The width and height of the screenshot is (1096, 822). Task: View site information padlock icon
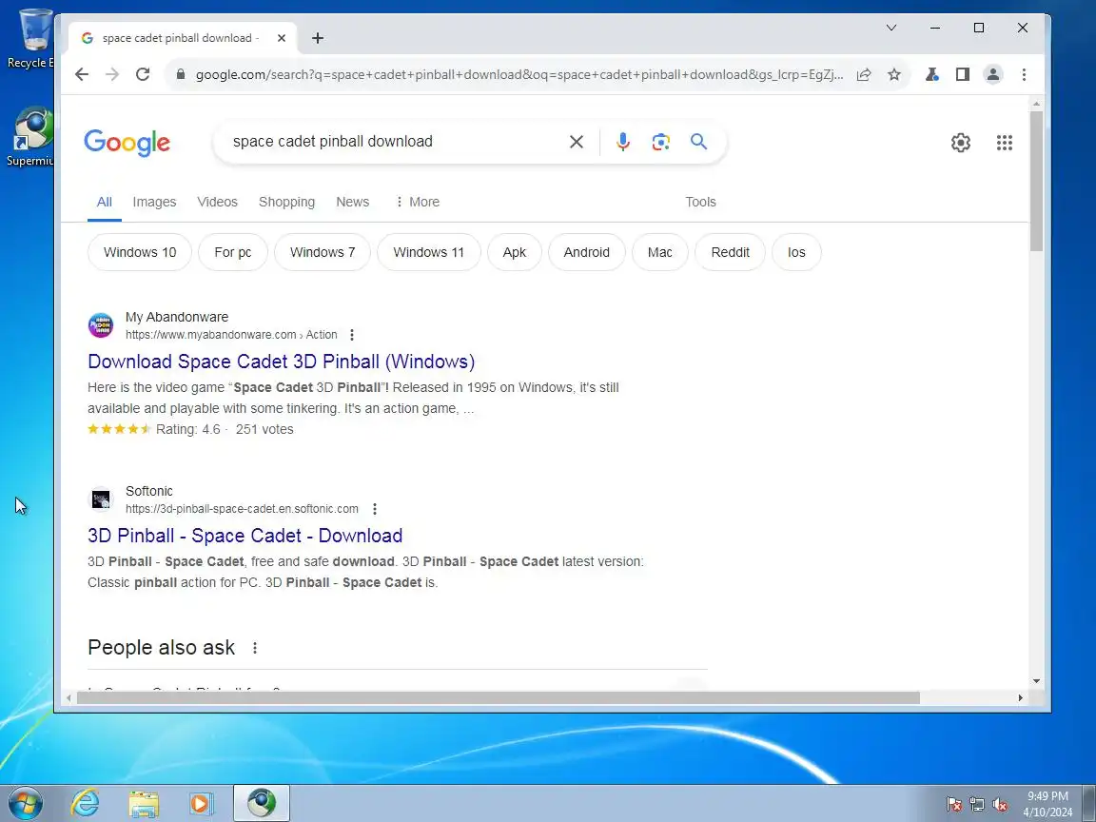[x=181, y=74]
